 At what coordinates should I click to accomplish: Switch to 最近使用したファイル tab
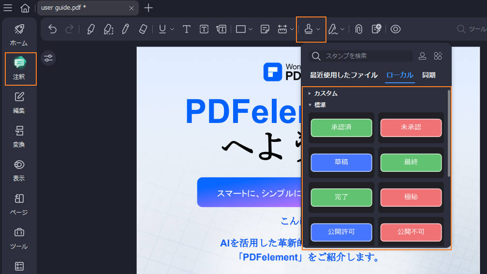[343, 75]
